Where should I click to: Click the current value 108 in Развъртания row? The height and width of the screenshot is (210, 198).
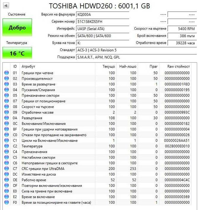pos(111,118)
